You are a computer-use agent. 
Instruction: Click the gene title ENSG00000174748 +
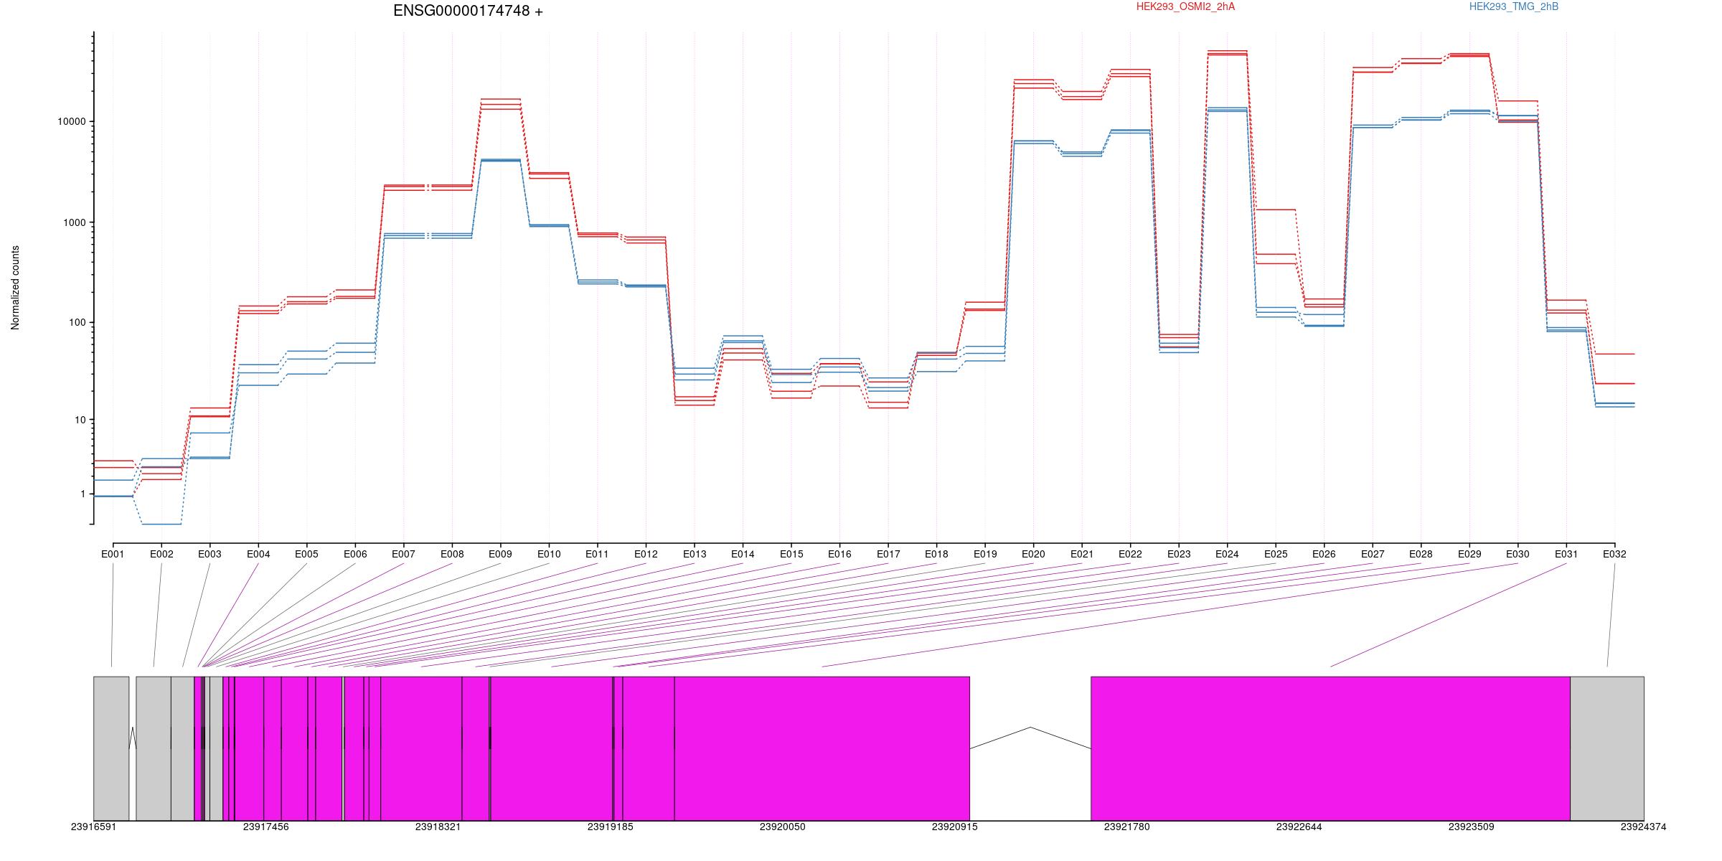click(x=468, y=11)
